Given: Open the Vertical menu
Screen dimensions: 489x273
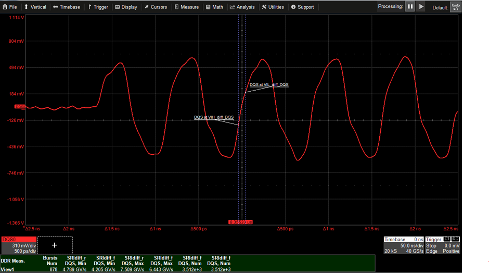Looking at the screenshot, I should pos(35,7).
